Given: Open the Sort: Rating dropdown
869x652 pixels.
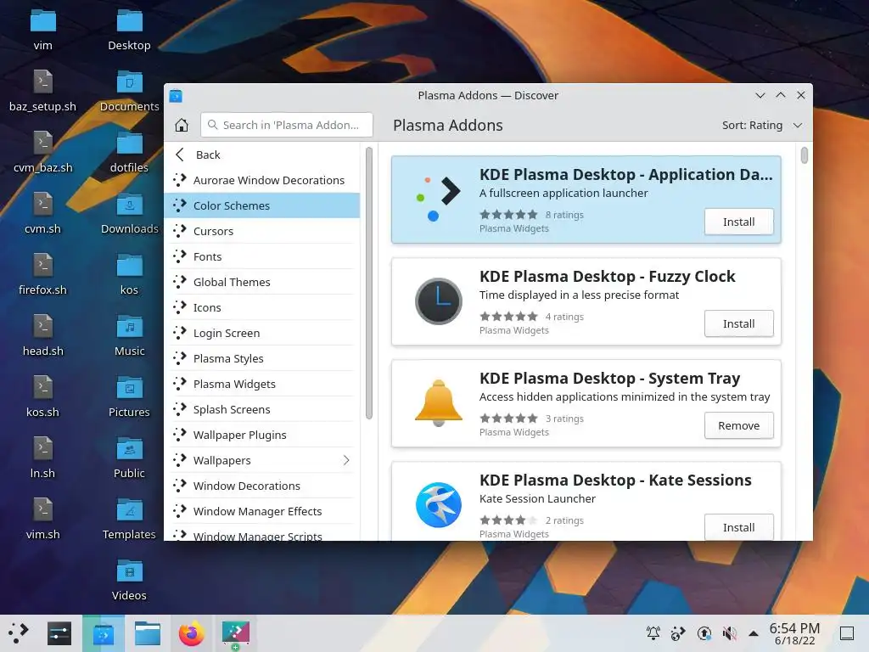Looking at the screenshot, I should click(762, 126).
